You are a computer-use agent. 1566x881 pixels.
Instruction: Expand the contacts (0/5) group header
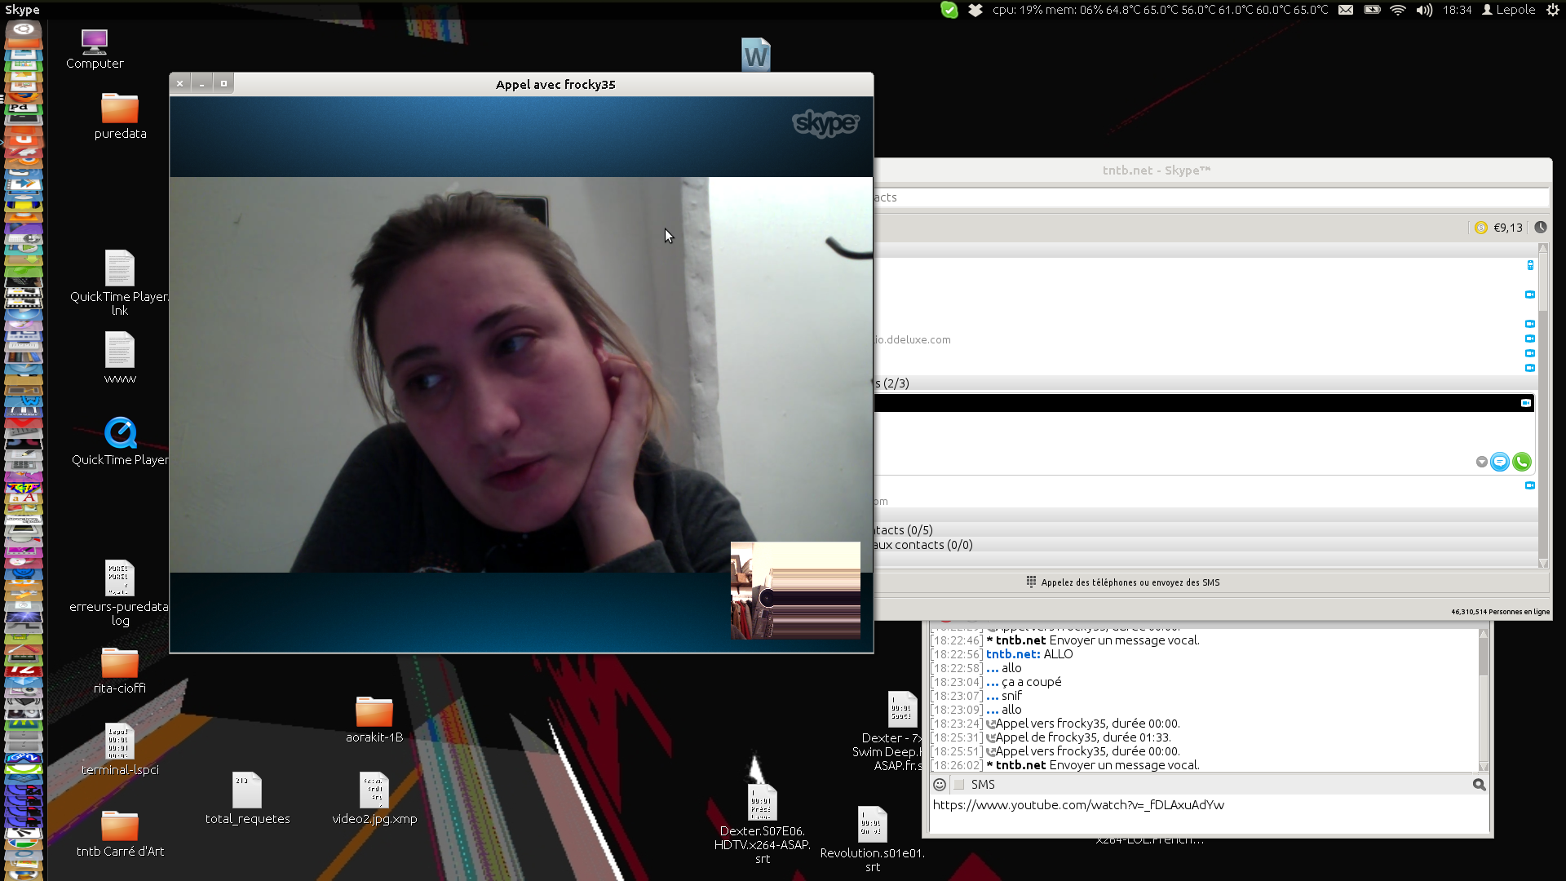click(904, 530)
